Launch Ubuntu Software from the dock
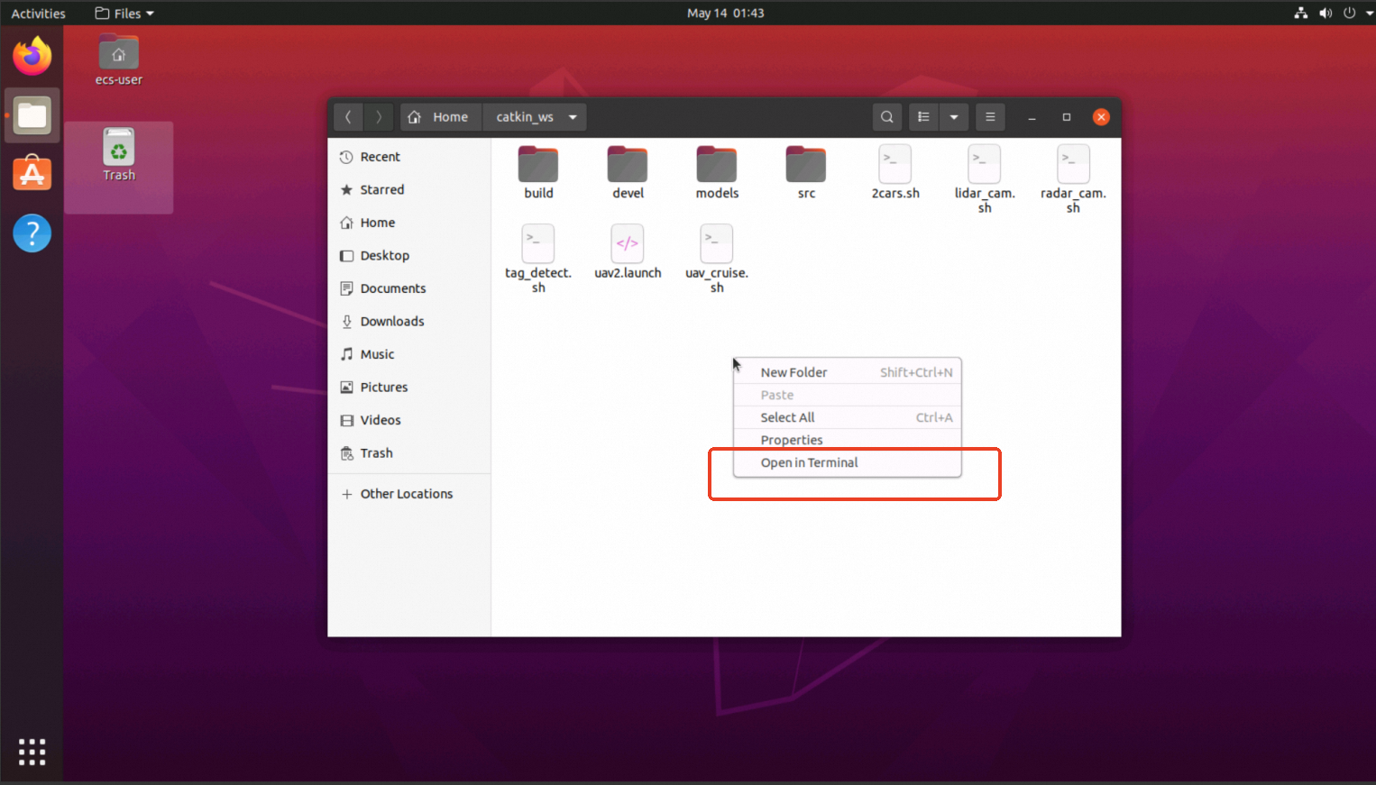Image resolution: width=1376 pixels, height=785 pixels. pyautogui.click(x=32, y=174)
